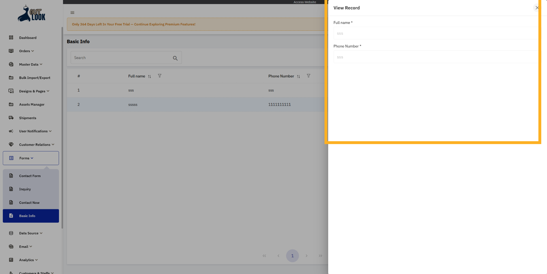547x274 pixels.
Task: Click the Assets Manager folder icon
Action: [11, 104]
